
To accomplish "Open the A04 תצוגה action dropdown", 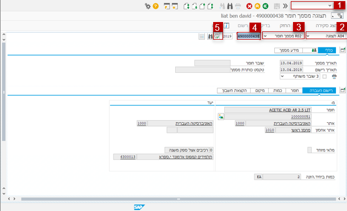I will (326, 36).
